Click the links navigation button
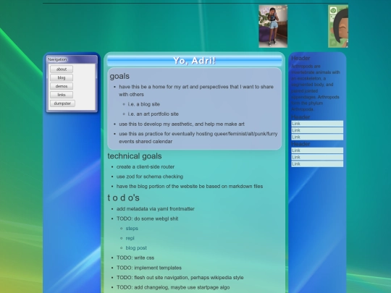The width and height of the screenshot is (391, 293). (x=62, y=95)
